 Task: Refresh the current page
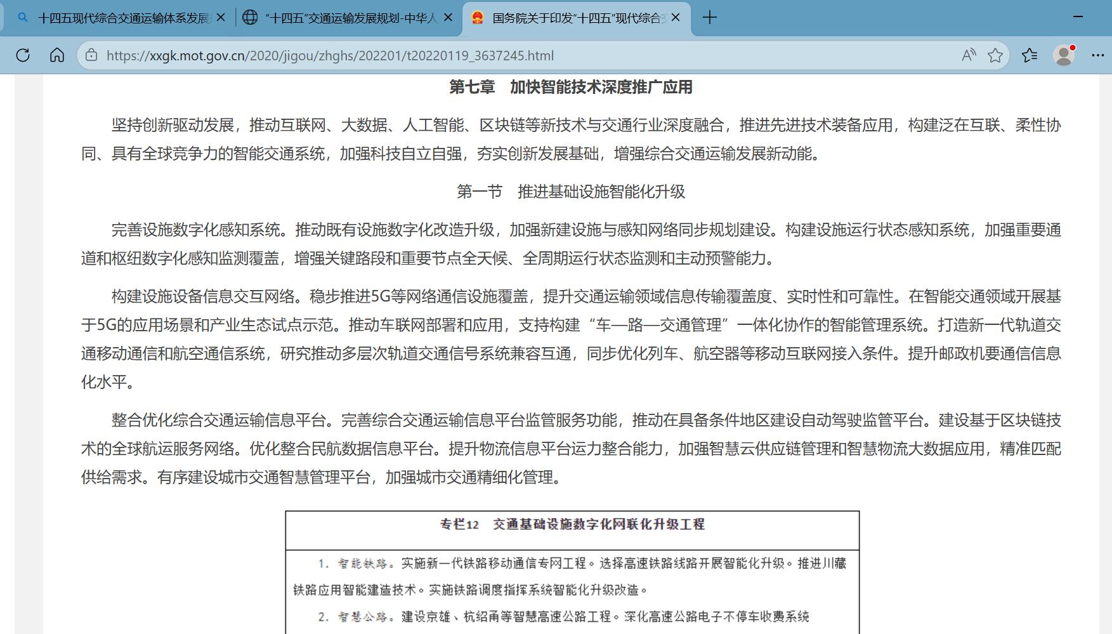(23, 55)
